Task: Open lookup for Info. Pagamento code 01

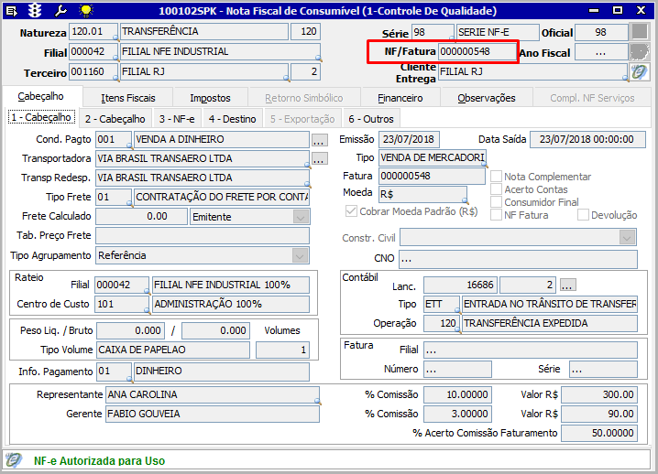Action: click(x=129, y=380)
